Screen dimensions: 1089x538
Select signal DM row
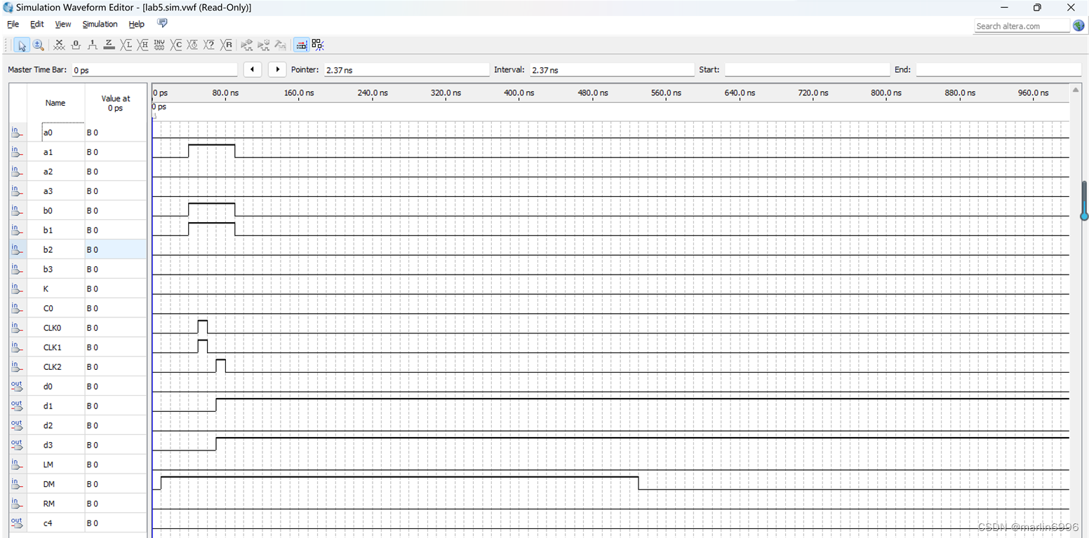point(78,485)
